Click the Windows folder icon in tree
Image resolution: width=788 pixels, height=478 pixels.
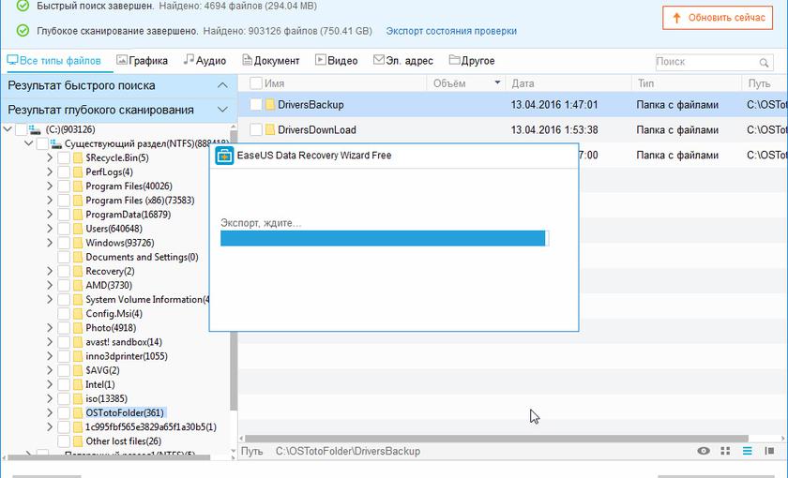click(x=77, y=243)
